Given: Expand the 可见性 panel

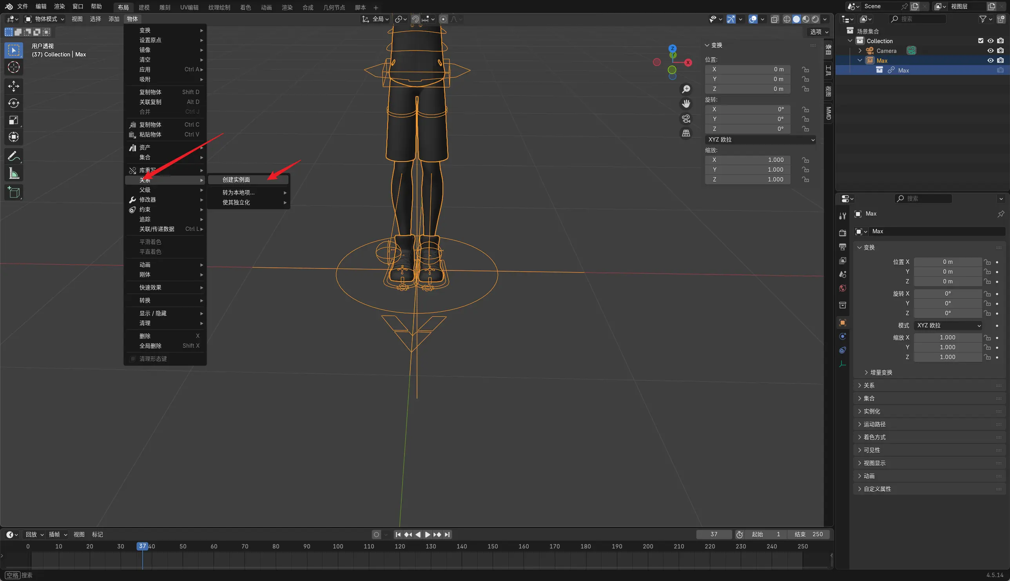Looking at the screenshot, I should pyautogui.click(x=929, y=450).
